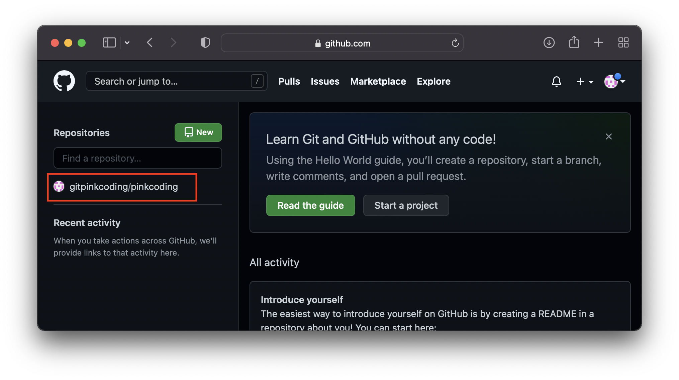Dismiss the Learn Git banner with X
The image size is (679, 380).
(x=608, y=136)
